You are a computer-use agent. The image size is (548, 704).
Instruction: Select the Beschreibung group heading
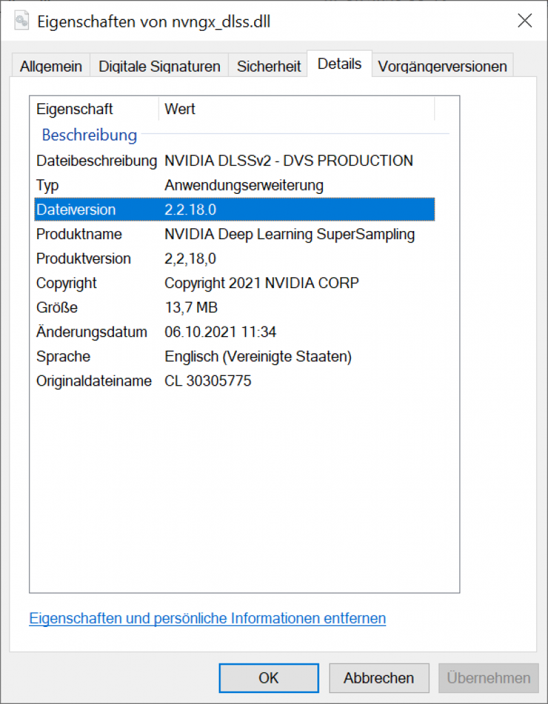[89, 135]
